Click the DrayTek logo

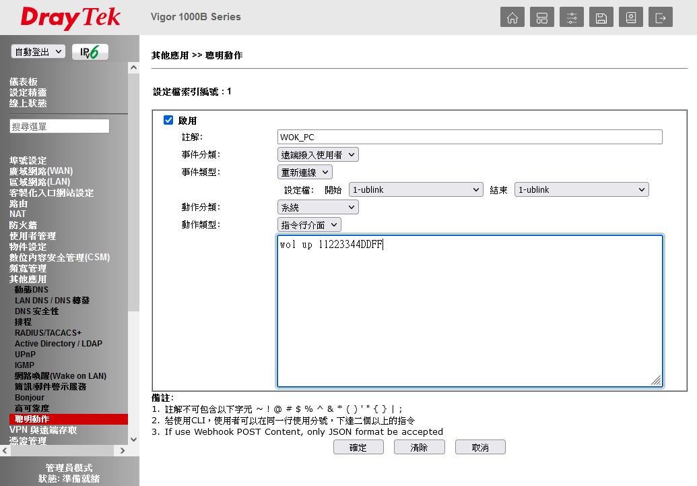70,18
